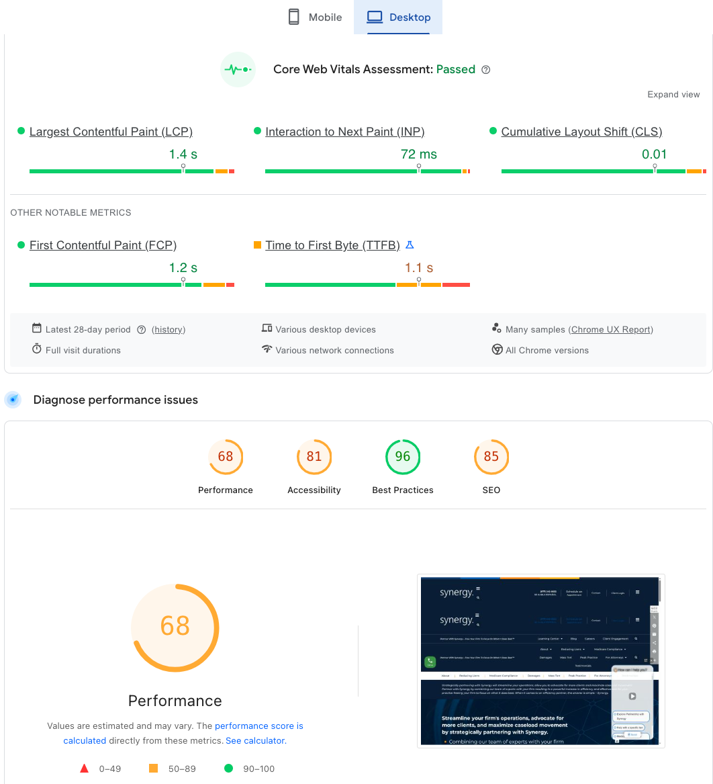This screenshot has height=784, width=713.
Task: Click the Core Web Vitals pulse icon
Action: click(x=238, y=69)
